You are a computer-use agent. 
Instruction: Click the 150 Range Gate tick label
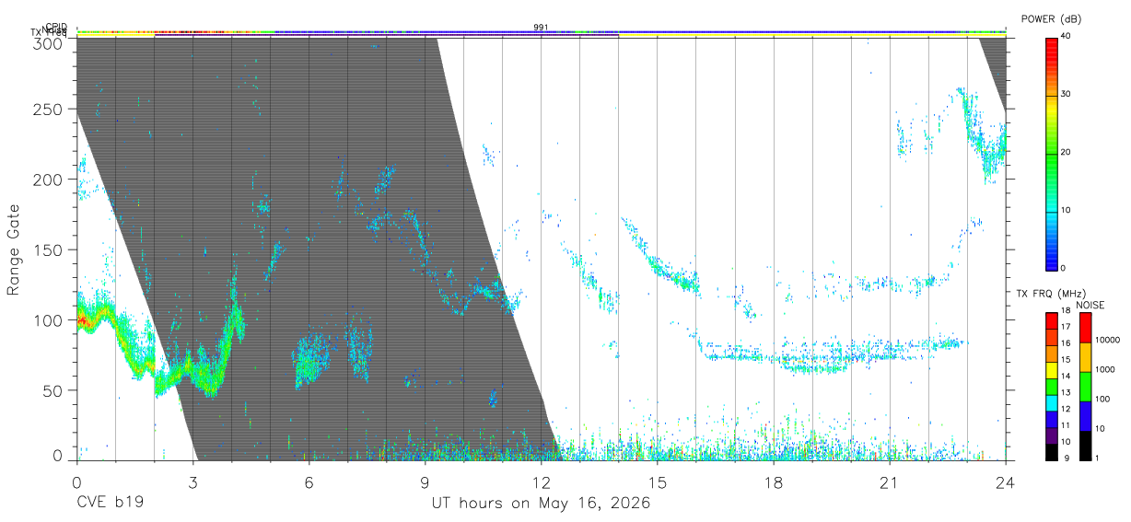point(50,249)
